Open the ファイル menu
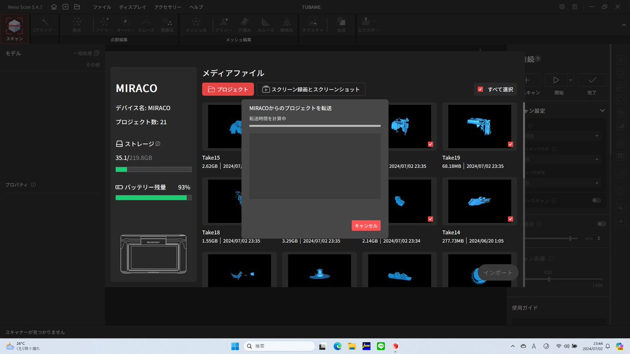The height and width of the screenshot is (354, 630). click(102, 7)
